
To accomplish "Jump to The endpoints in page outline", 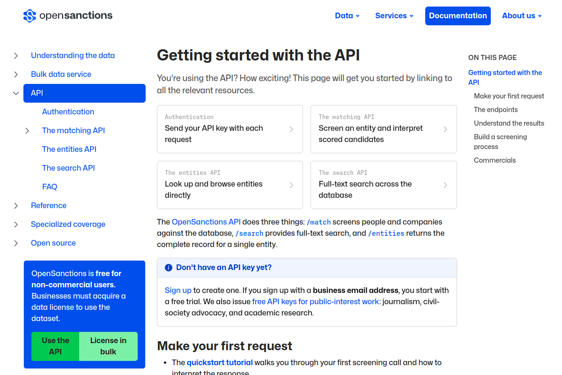I will tap(496, 110).
